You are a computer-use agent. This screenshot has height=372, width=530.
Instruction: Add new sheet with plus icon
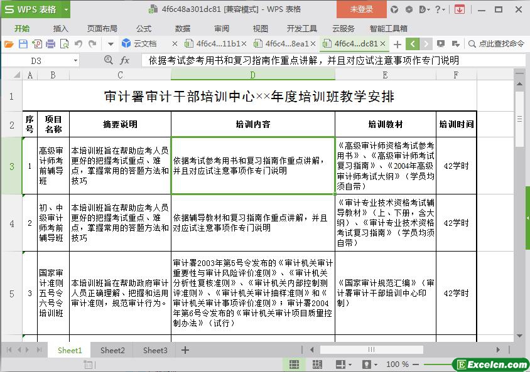(x=185, y=350)
